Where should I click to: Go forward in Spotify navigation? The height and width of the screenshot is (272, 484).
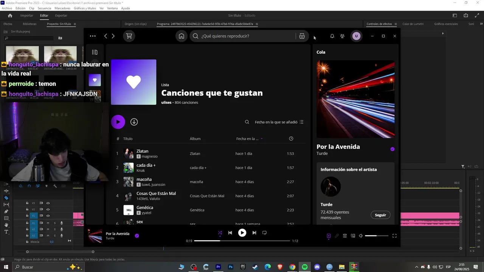coord(113,36)
